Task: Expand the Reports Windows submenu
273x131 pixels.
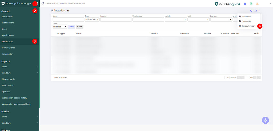Action: click(x=20, y=73)
